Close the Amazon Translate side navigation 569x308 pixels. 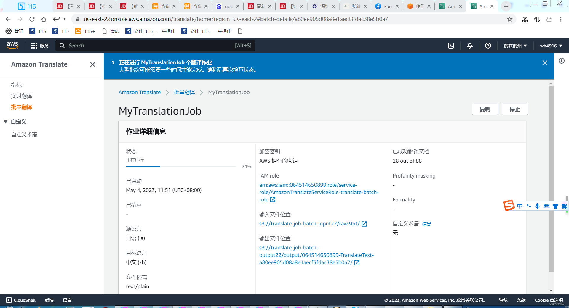point(93,64)
